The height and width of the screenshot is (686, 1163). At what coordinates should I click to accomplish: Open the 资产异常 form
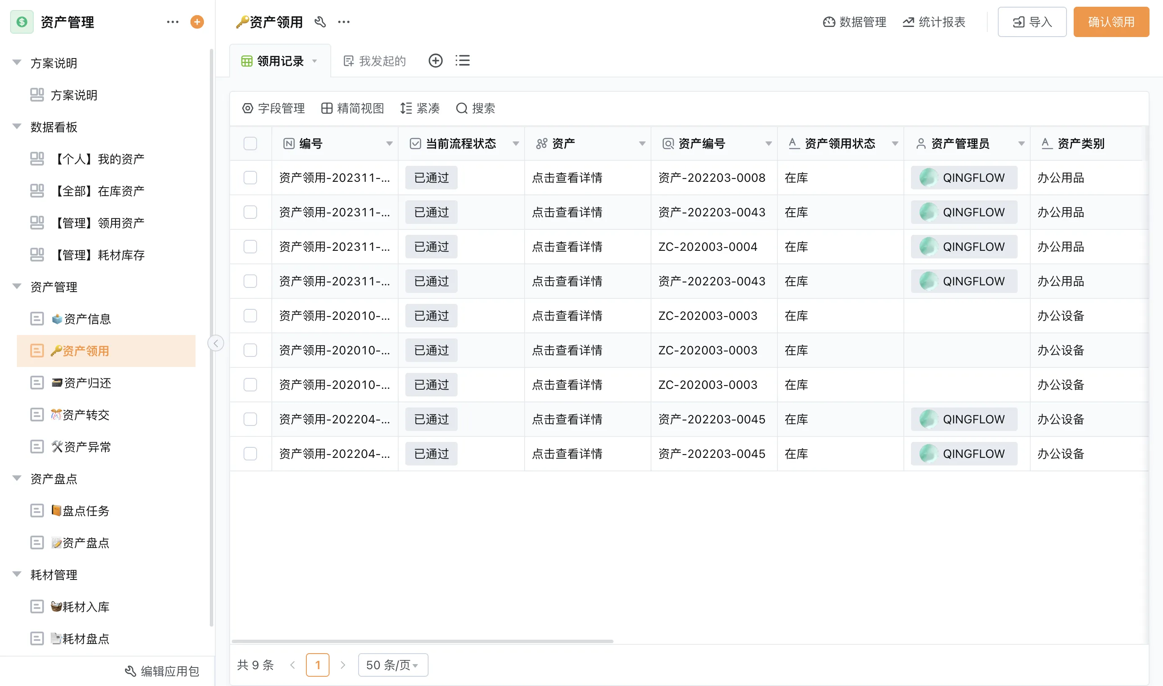[106, 447]
